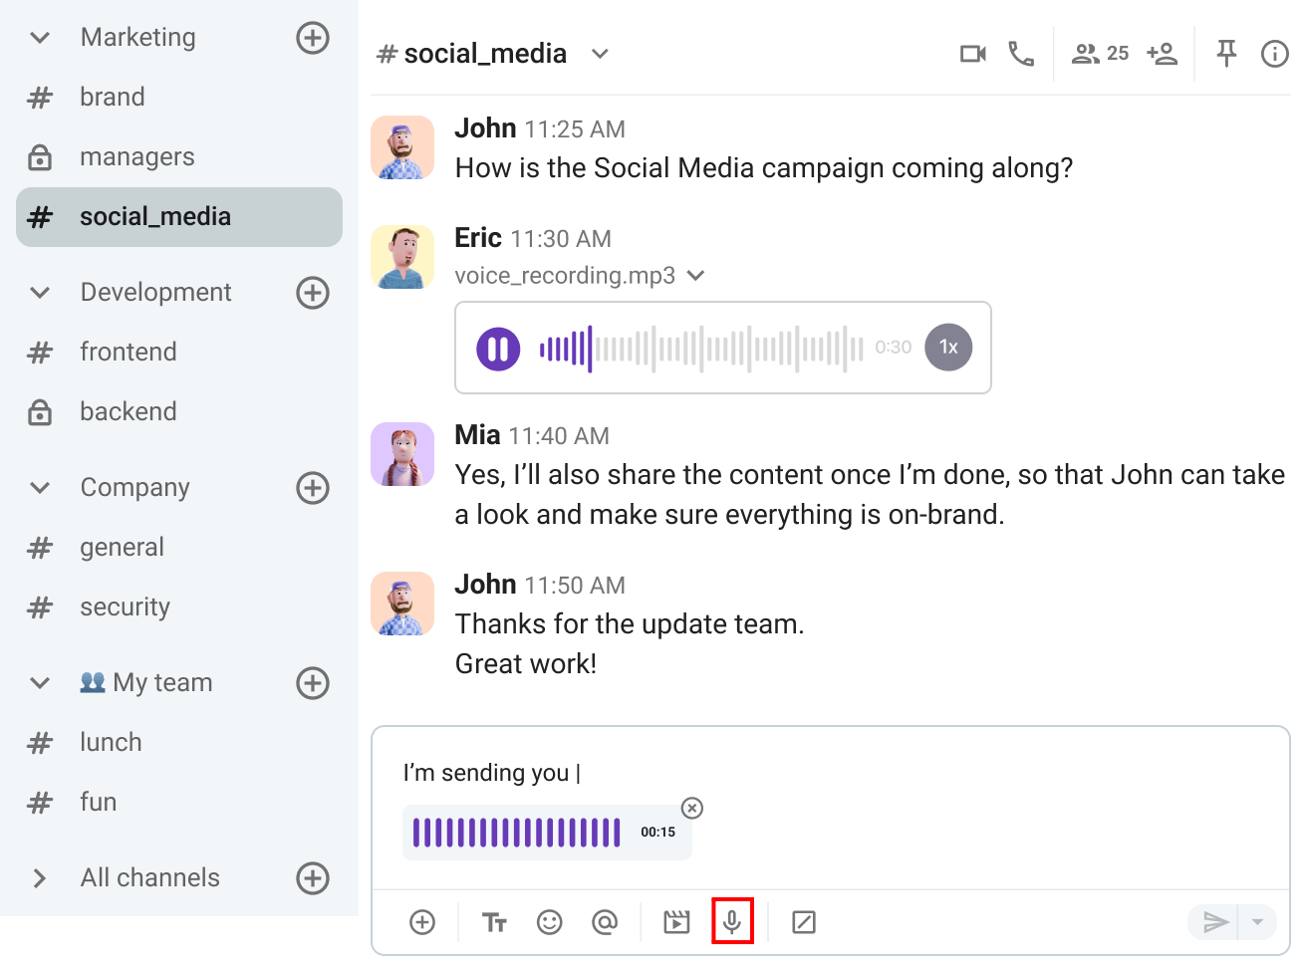Select the microphone voice recording icon

732,922
